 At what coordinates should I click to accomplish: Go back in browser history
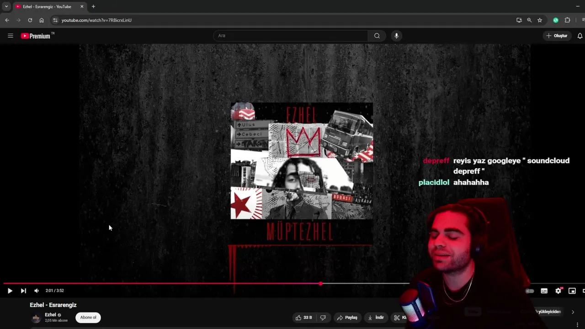(7, 20)
